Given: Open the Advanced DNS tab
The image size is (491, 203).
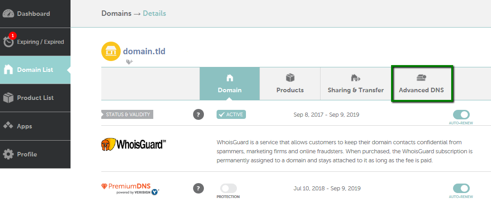Looking at the screenshot, I should click(421, 84).
